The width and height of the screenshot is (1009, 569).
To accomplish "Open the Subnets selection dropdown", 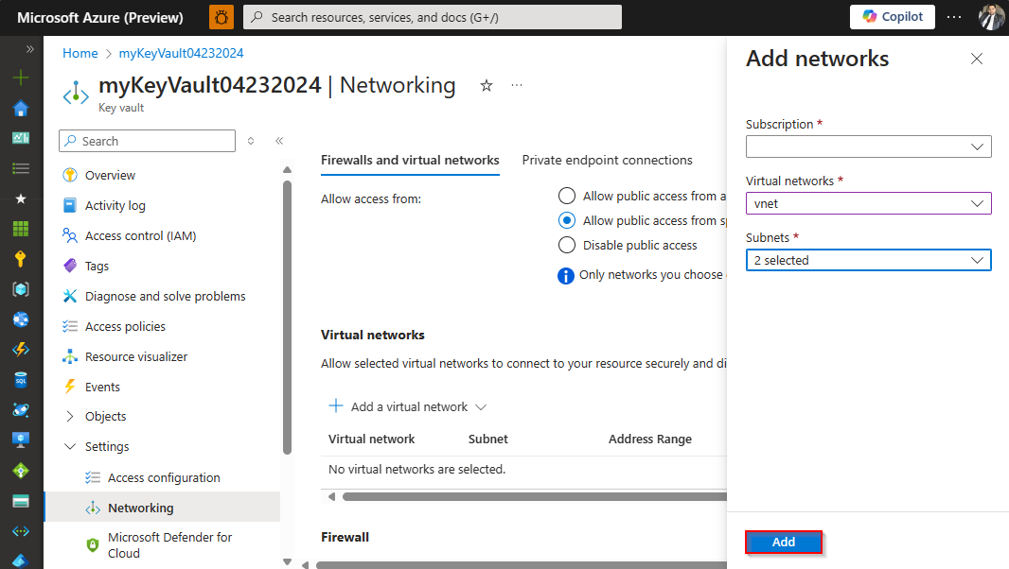I will coord(868,260).
